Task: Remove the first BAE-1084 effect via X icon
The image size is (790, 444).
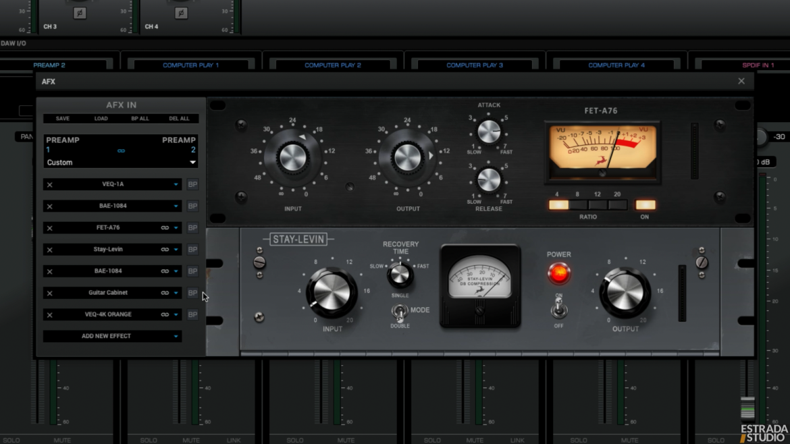Action: coord(49,206)
